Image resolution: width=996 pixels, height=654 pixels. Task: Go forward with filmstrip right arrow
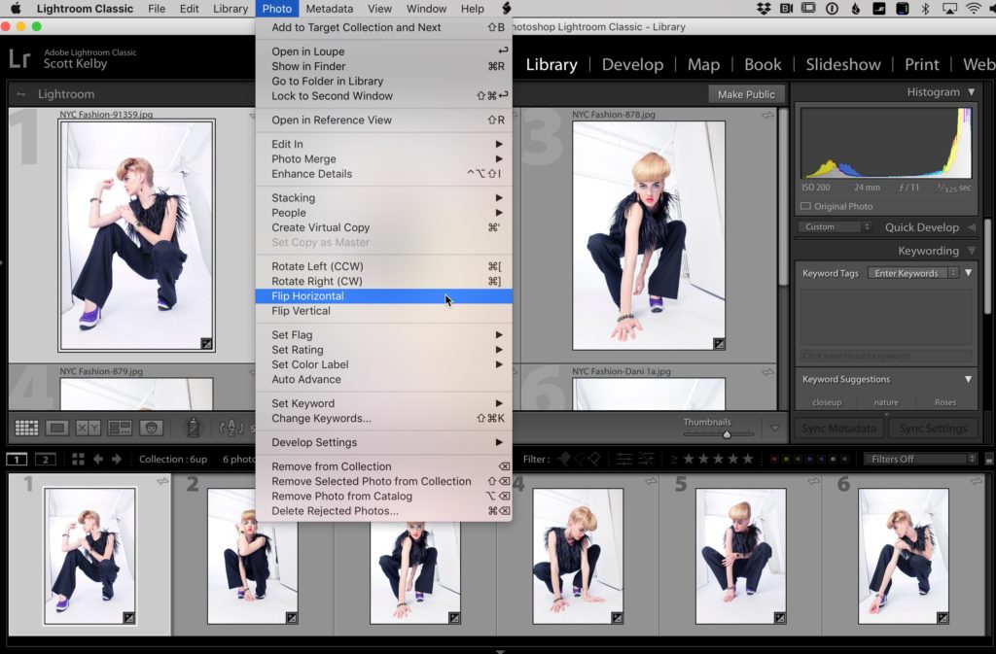point(117,460)
